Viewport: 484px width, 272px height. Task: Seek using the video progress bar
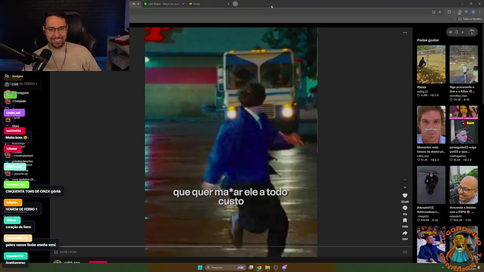coord(231,247)
